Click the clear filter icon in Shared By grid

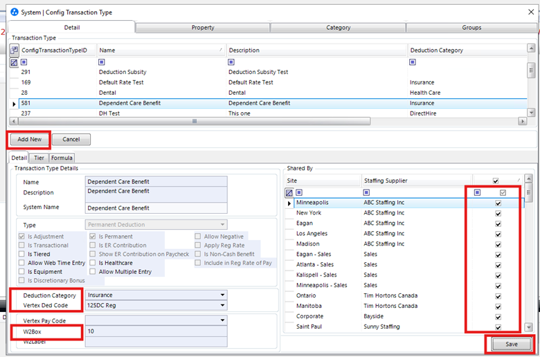289,193
